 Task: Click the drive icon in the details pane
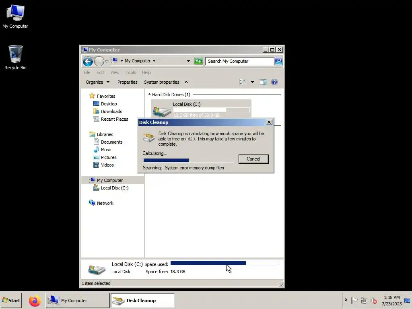97,269
